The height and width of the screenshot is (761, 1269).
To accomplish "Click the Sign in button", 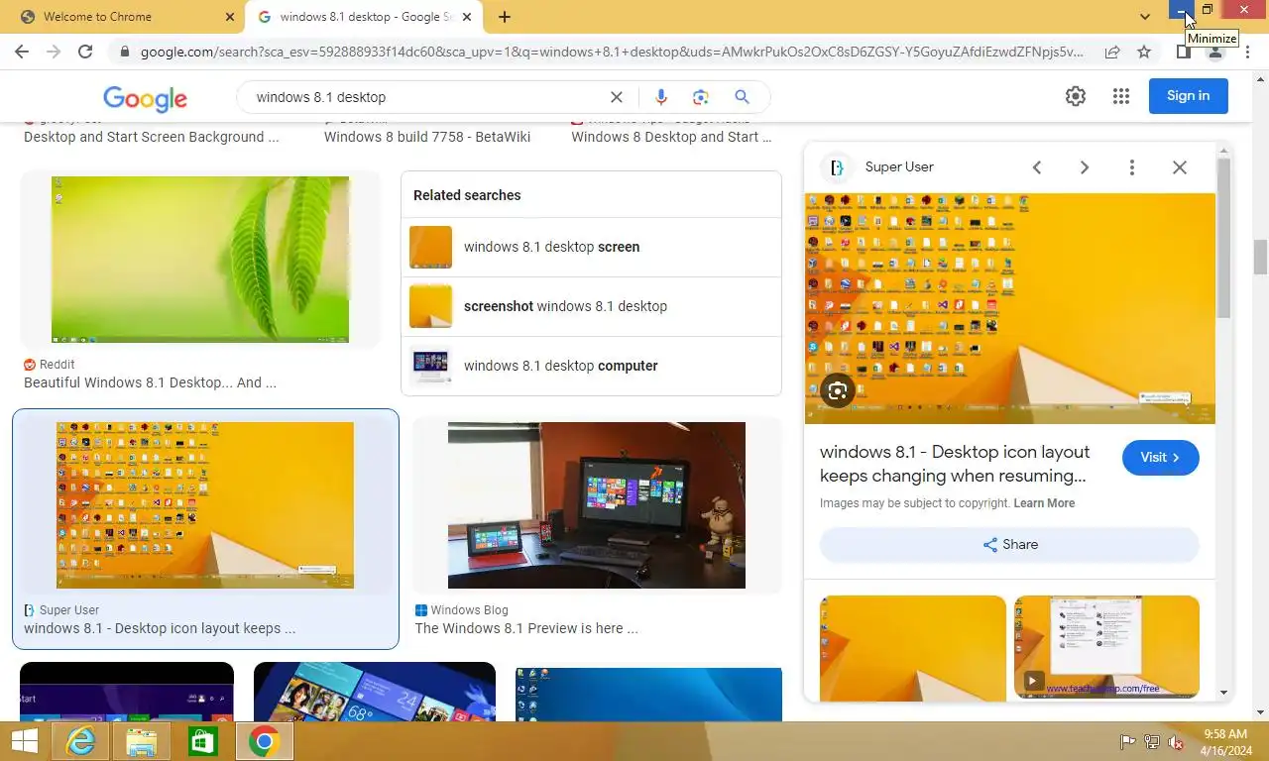I will 1188,96.
